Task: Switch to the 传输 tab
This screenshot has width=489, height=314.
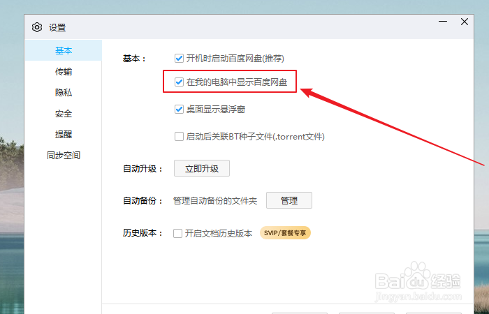Action: [64, 72]
